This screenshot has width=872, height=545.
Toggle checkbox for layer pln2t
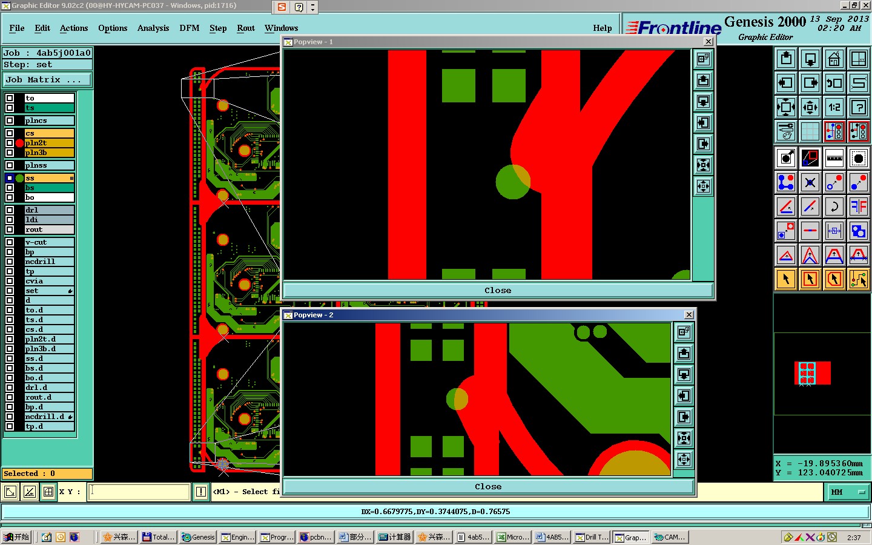point(10,143)
